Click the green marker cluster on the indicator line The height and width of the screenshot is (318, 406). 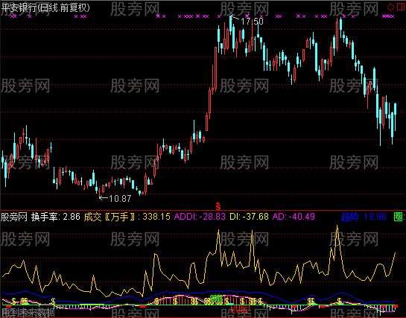216,299
